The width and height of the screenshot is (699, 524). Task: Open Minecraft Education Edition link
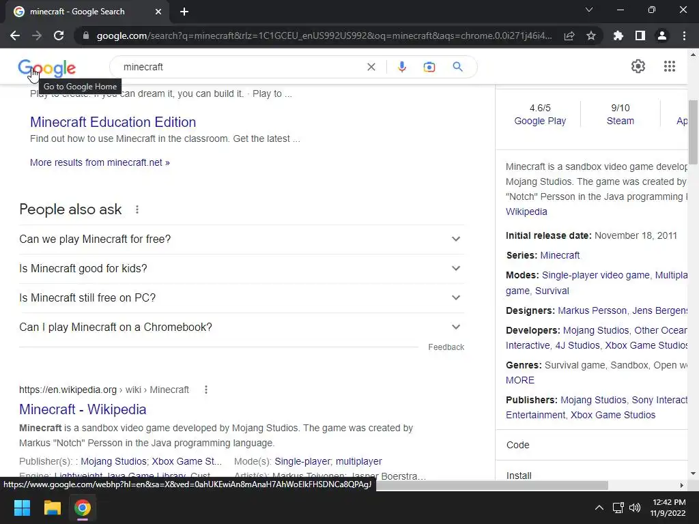113,122
